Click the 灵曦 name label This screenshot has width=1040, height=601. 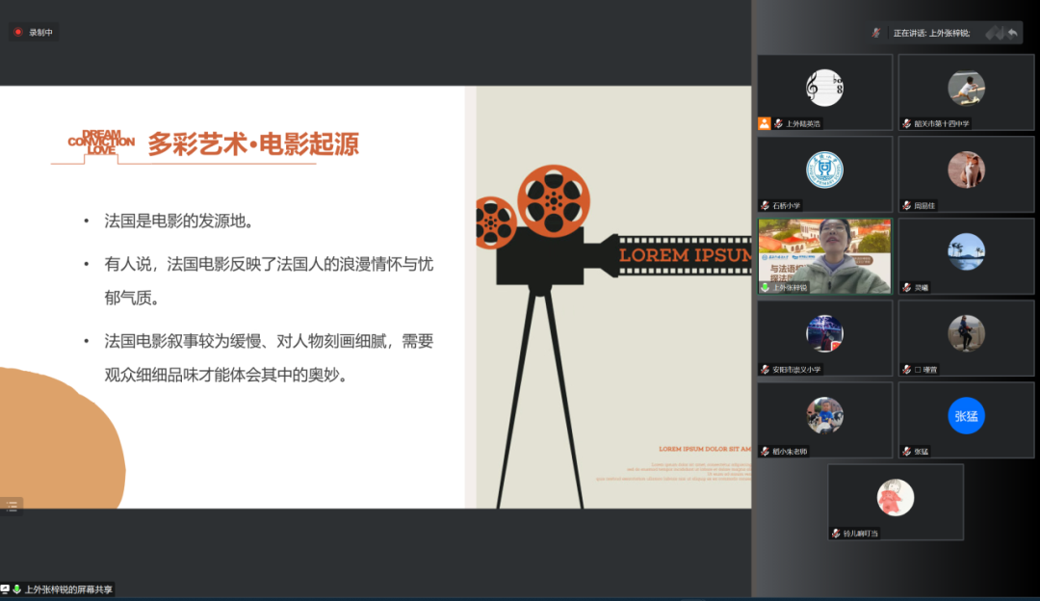[921, 287]
